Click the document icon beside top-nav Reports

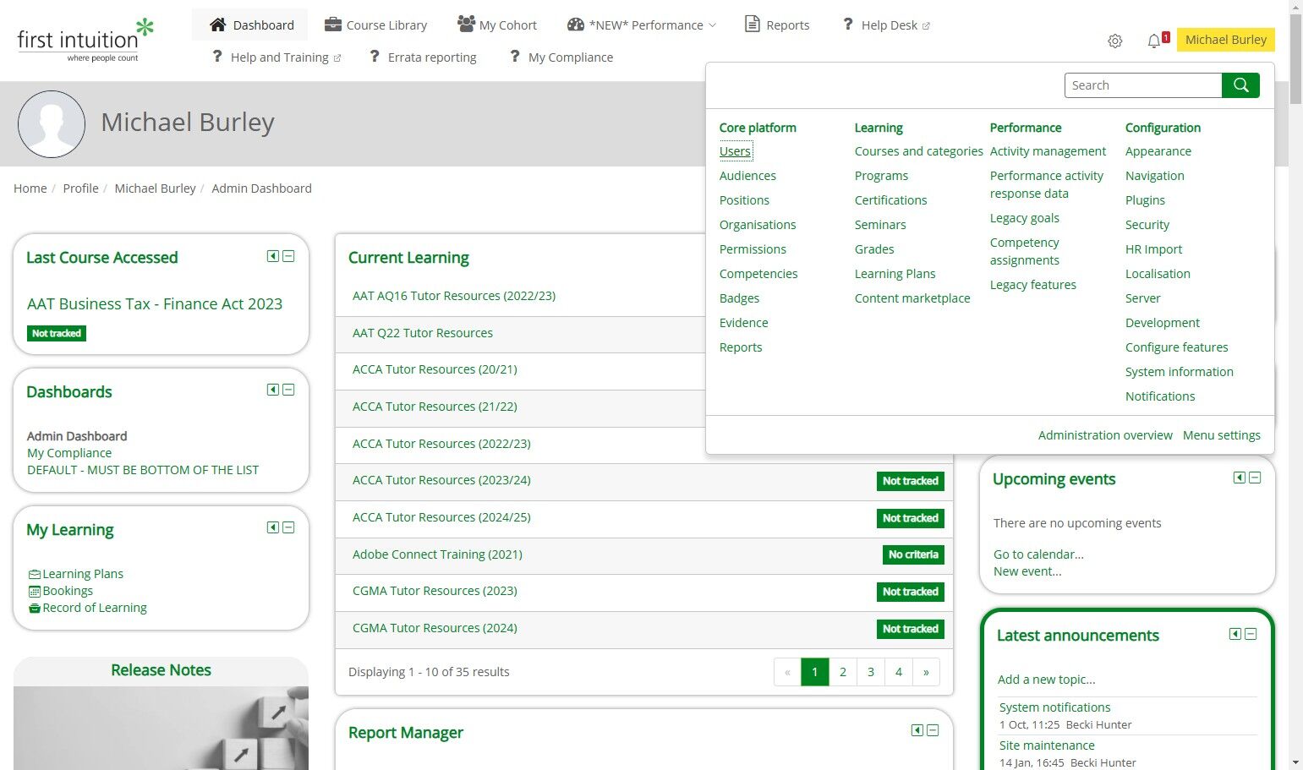pos(752,25)
